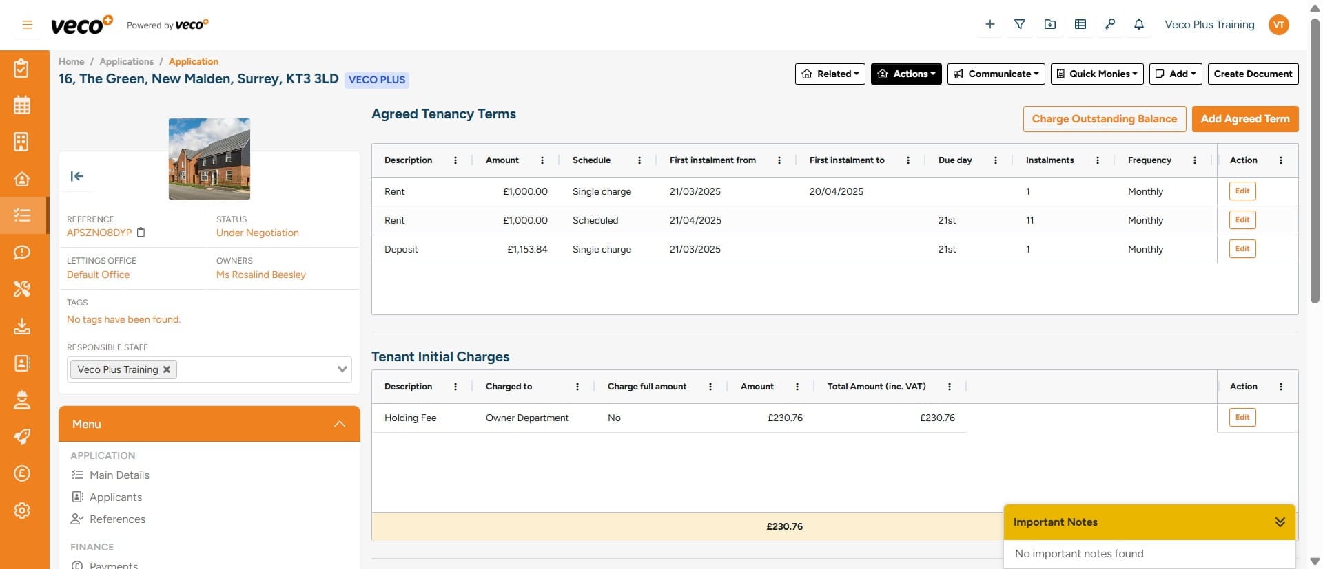Open the Communicate dropdown
Screen dimensions: 1323x569
click(996, 74)
